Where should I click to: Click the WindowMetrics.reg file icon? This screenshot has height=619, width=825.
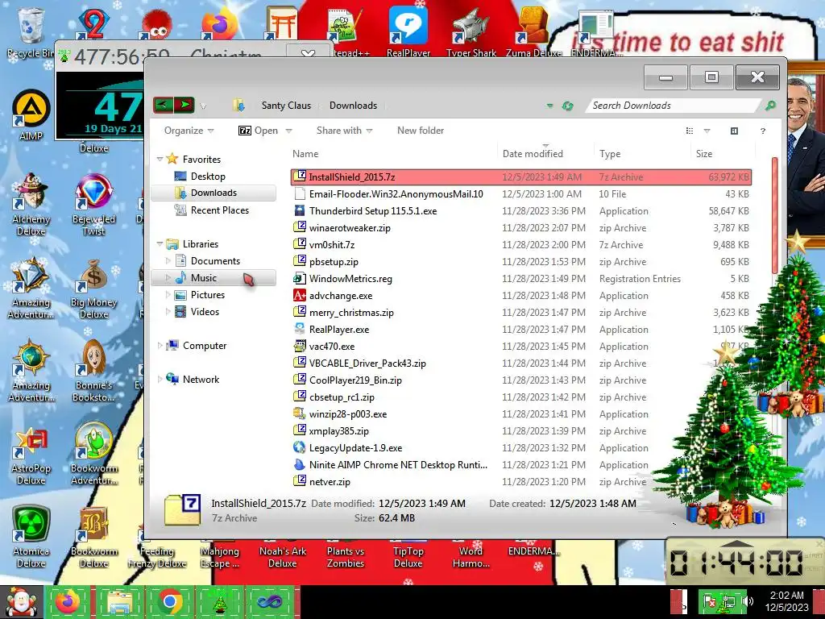tap(300, 278)
